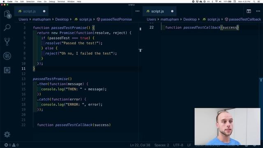Click the JS file icon in left breadcrumb
The image size is (263, 148).
[76, 19]
